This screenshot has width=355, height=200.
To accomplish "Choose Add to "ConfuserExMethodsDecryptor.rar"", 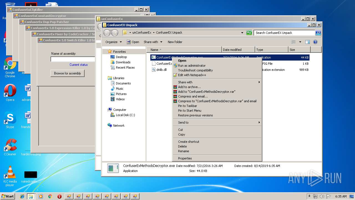I will tap(206, 92).
